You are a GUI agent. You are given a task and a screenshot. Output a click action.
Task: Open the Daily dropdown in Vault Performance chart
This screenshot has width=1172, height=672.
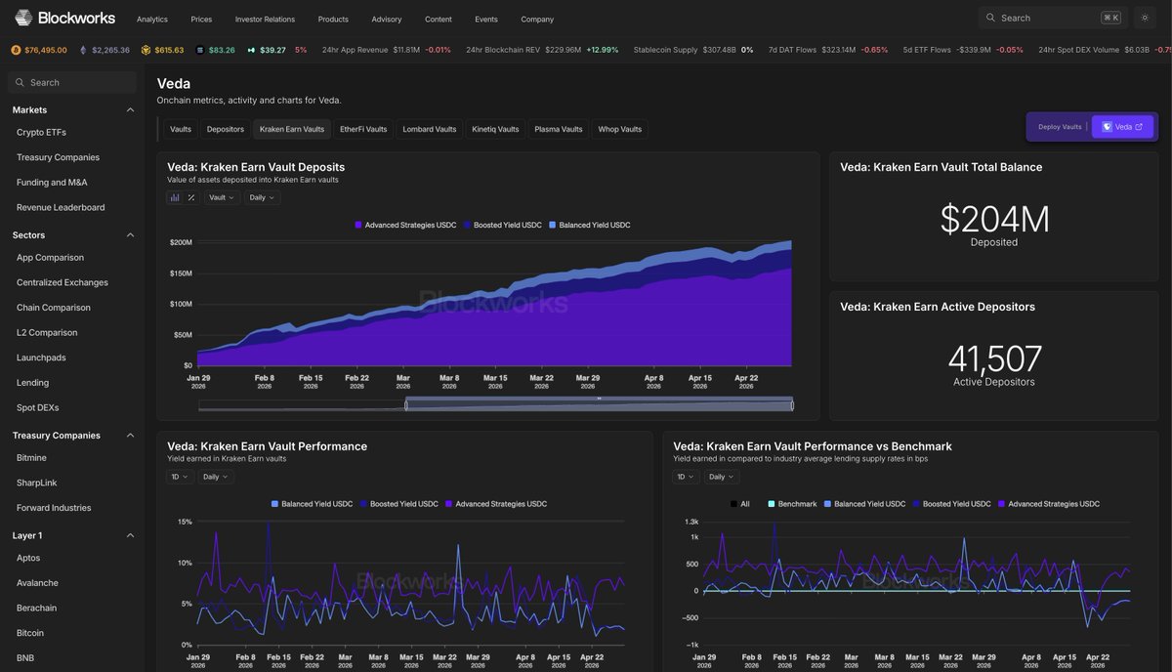point(216,477)
